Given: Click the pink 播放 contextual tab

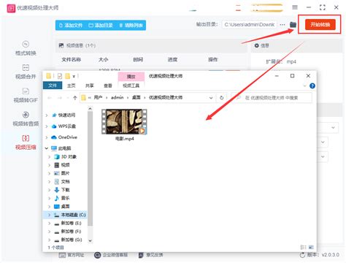Looking at the screenshot, I should click(131, 77).
